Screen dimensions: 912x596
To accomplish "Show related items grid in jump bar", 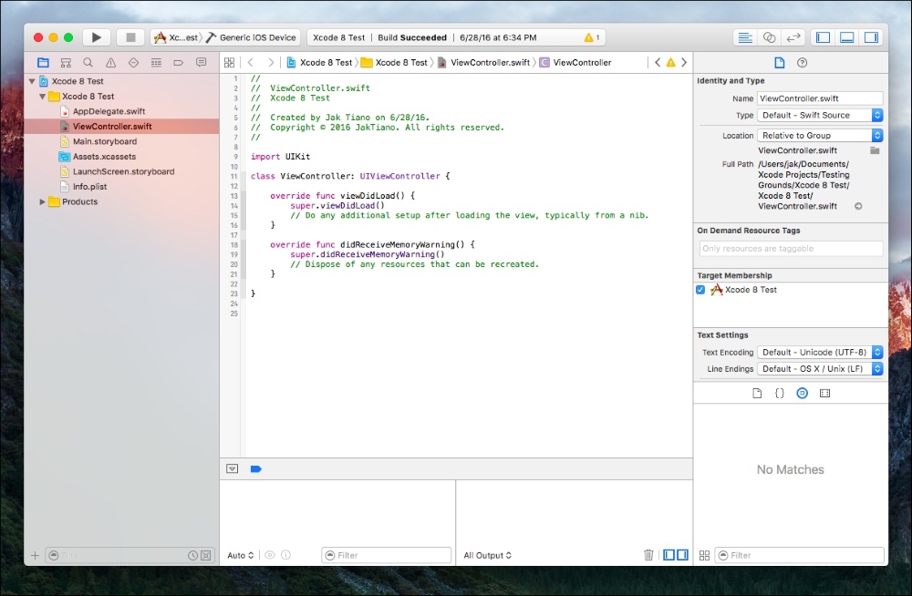I will click(229, 62).
